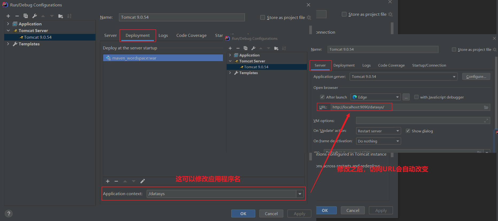Copy configuration icon in right dialog toolbar
The width and height of the screenshot is (498, 221).
245,48
